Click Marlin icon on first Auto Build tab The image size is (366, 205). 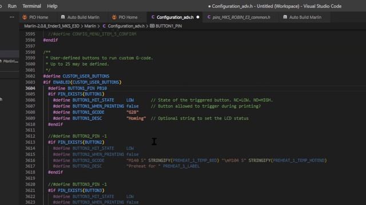click(x=63, y=17)
